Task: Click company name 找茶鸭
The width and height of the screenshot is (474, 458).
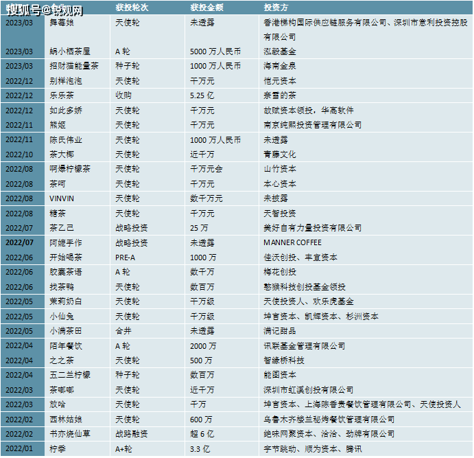Action: click(x=62, y=286)
